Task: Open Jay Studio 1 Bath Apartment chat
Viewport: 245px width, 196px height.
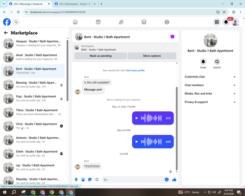Action: (x=33, y=167)
